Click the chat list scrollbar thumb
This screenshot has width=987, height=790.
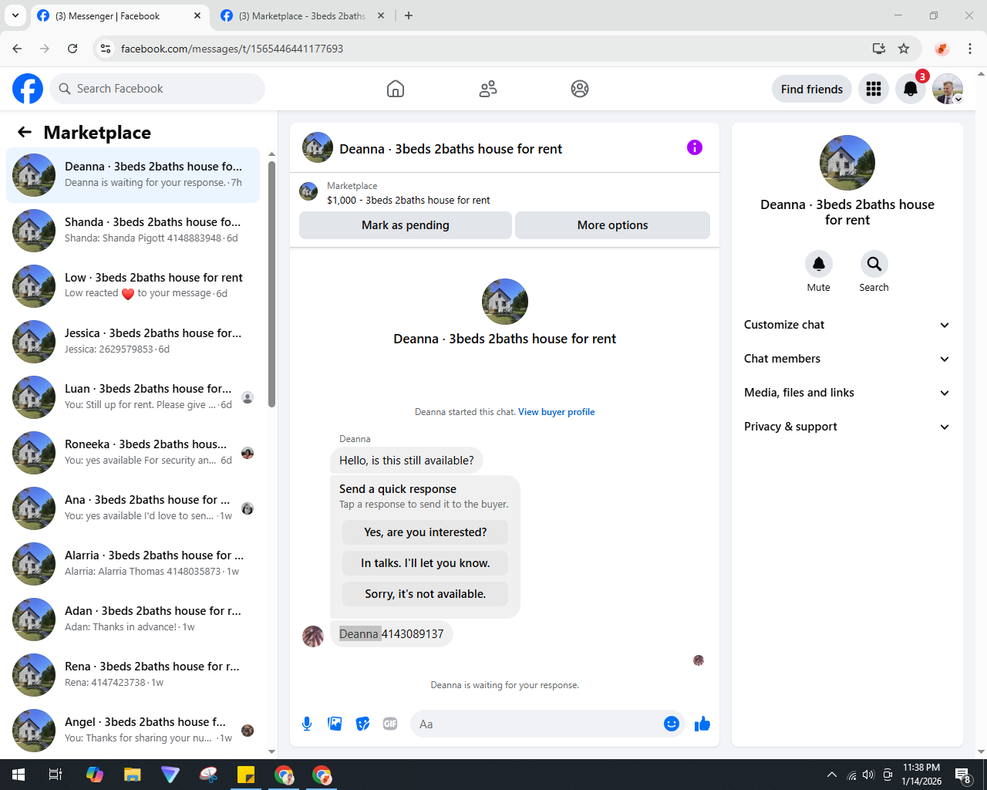click(x=271, y=284)
